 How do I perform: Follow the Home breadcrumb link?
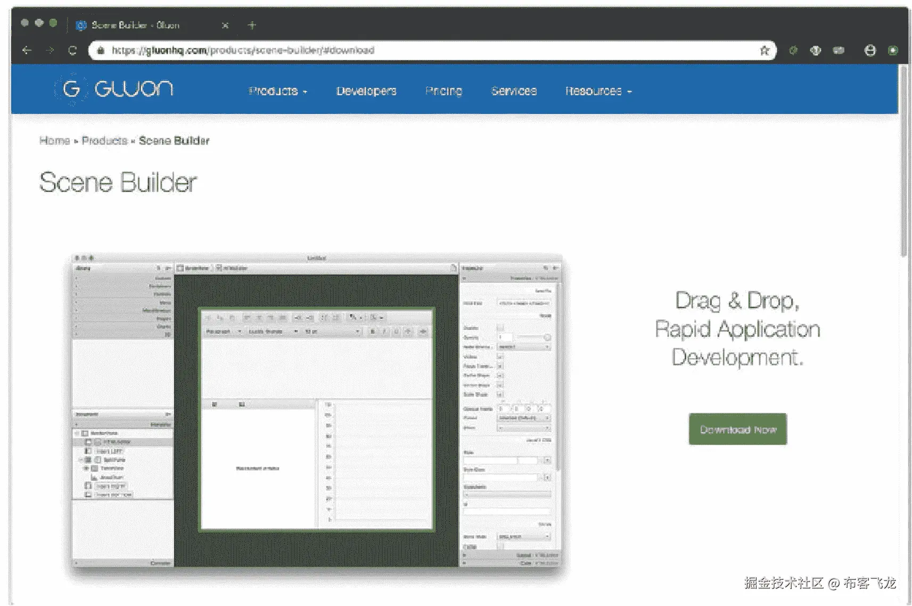pyautogui.click(x=55, y=141)
